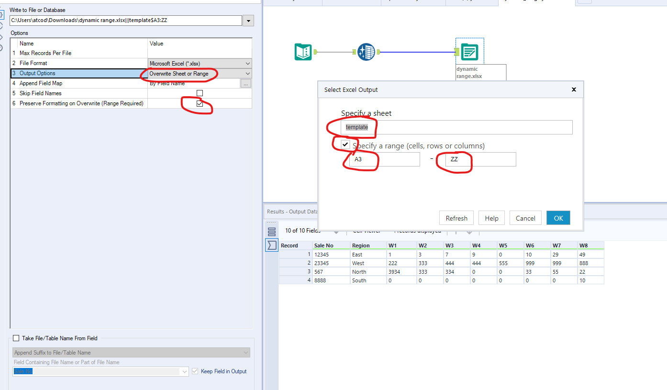Select the Cross Tab tool node

(x=366, y=52)
